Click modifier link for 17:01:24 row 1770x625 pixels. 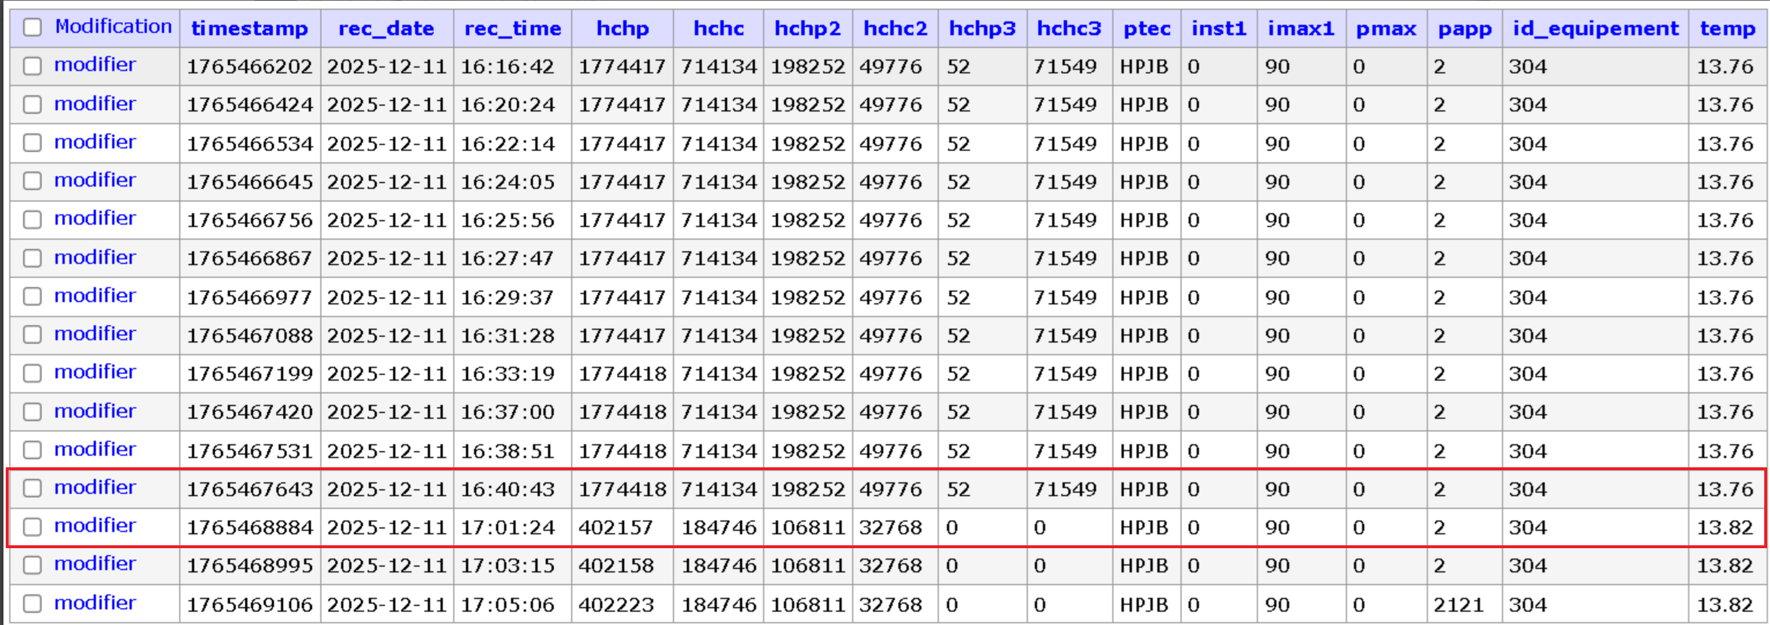click(x=95, y=526)
